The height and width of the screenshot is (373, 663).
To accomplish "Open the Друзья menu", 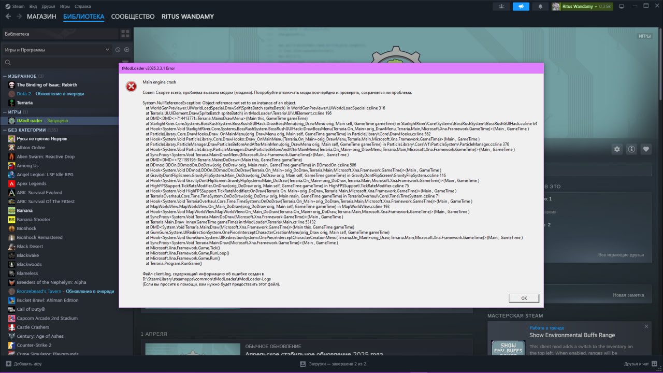I will pyautogui.click(x=48, y=6).
